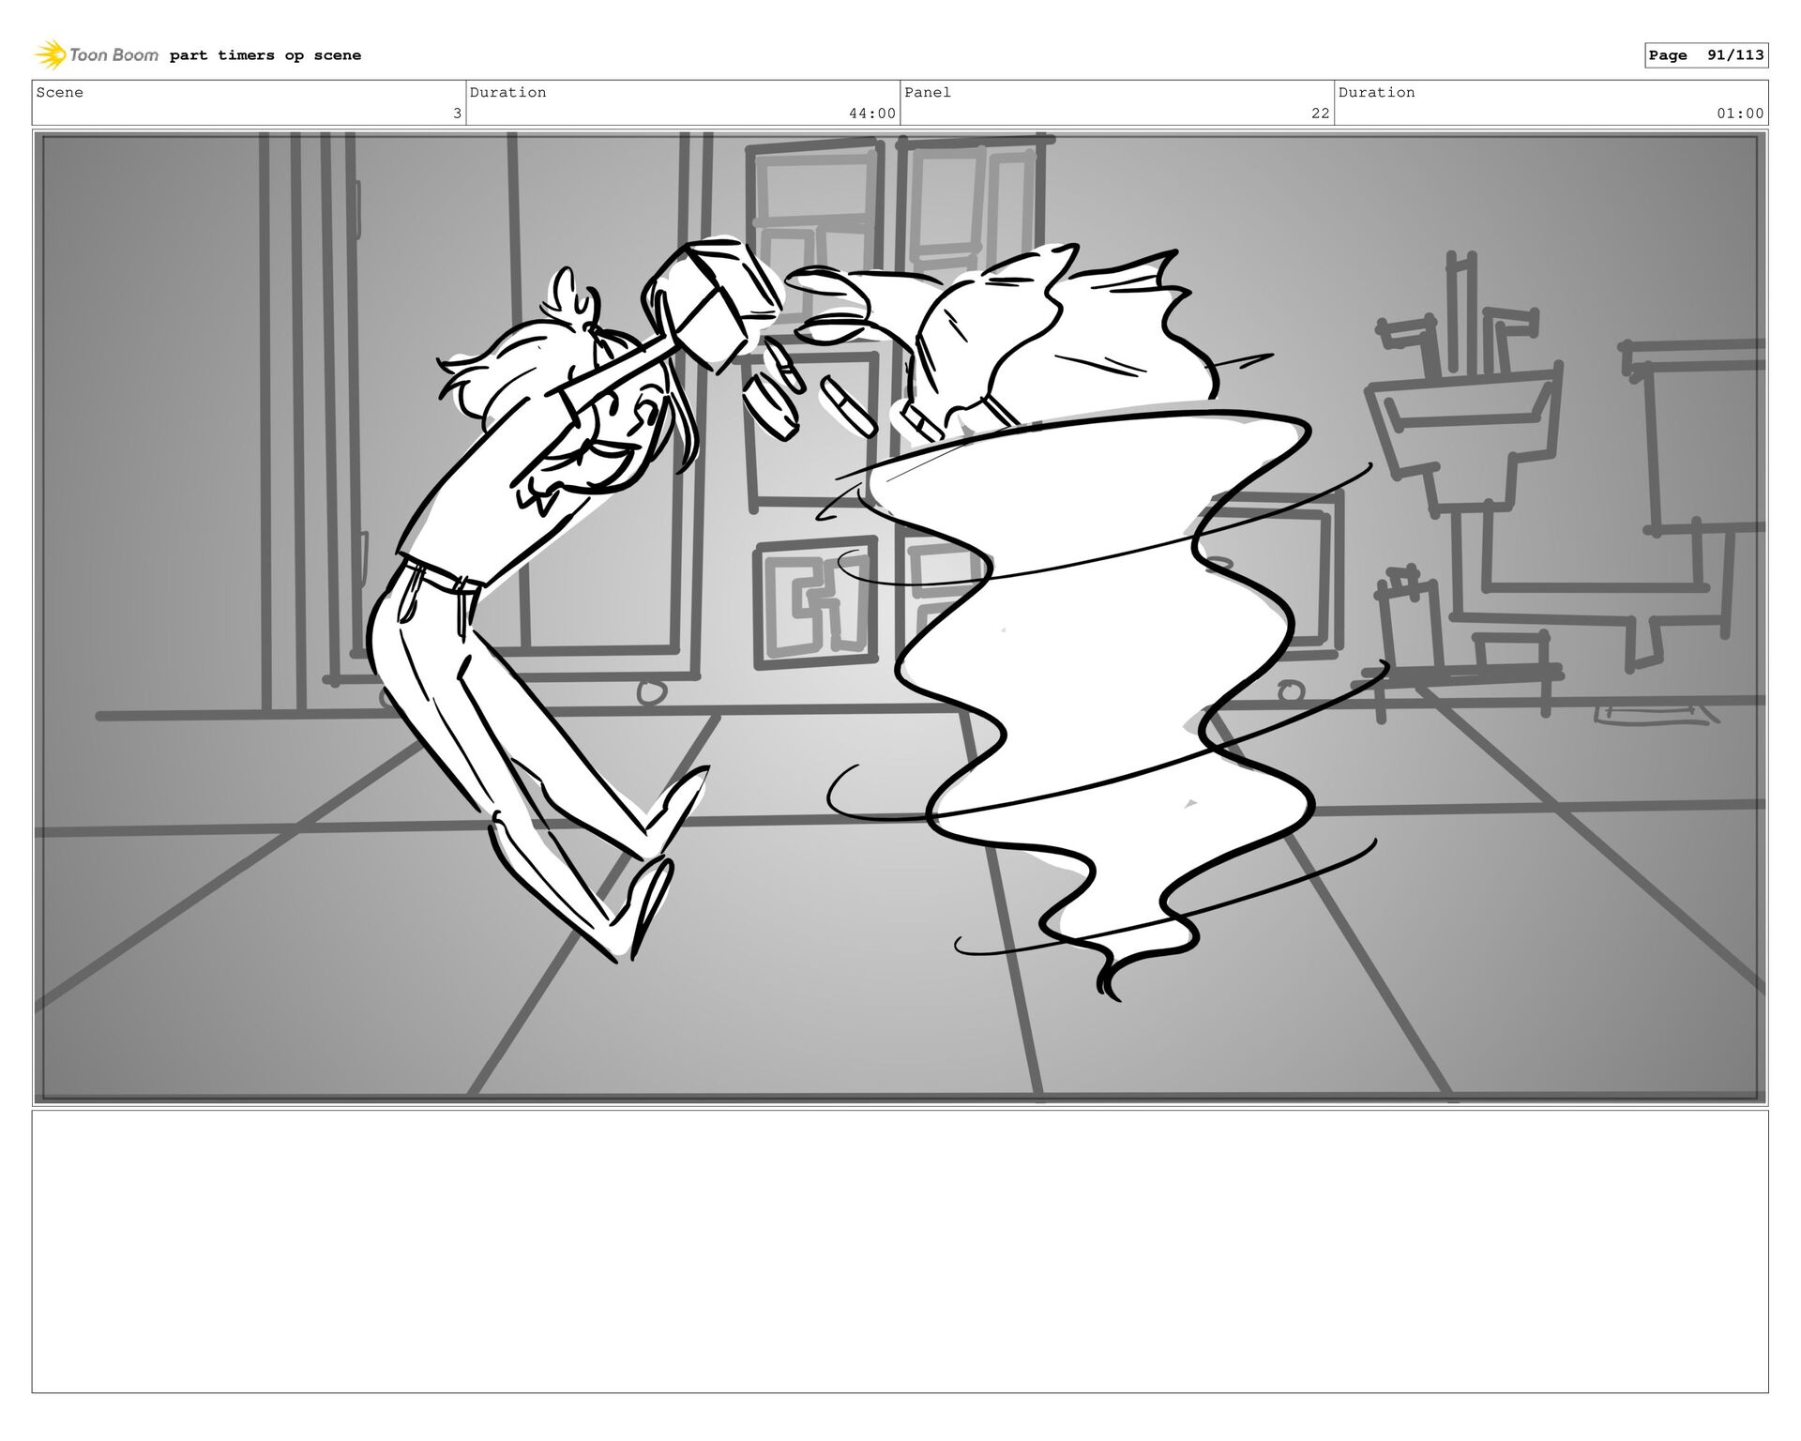1801x1441 pixels.
Task: Select the 'part timers op scene' title text
Action: 265,55
